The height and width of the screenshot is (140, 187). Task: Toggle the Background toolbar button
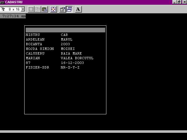pos(70,9)
